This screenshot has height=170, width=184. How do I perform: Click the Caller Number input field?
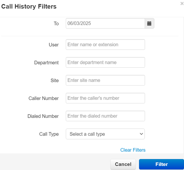105,98
